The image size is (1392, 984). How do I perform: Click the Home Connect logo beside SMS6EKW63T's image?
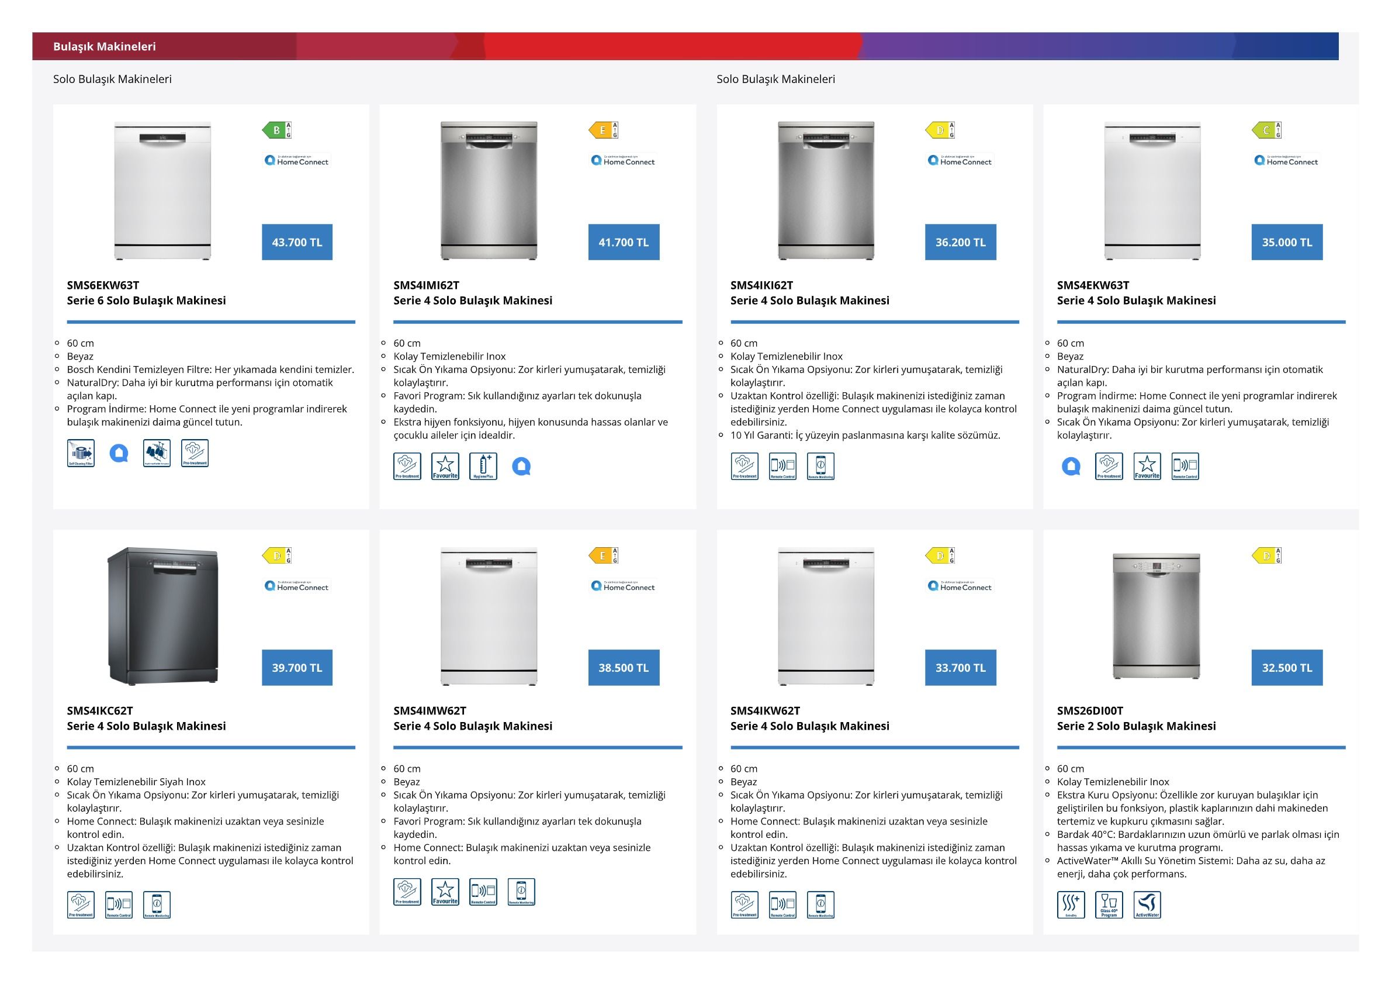(296, 160)
